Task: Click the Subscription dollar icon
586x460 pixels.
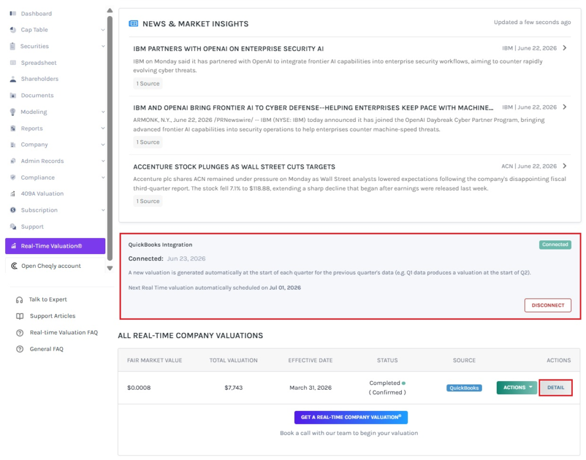Action: (x=13, y=210)
